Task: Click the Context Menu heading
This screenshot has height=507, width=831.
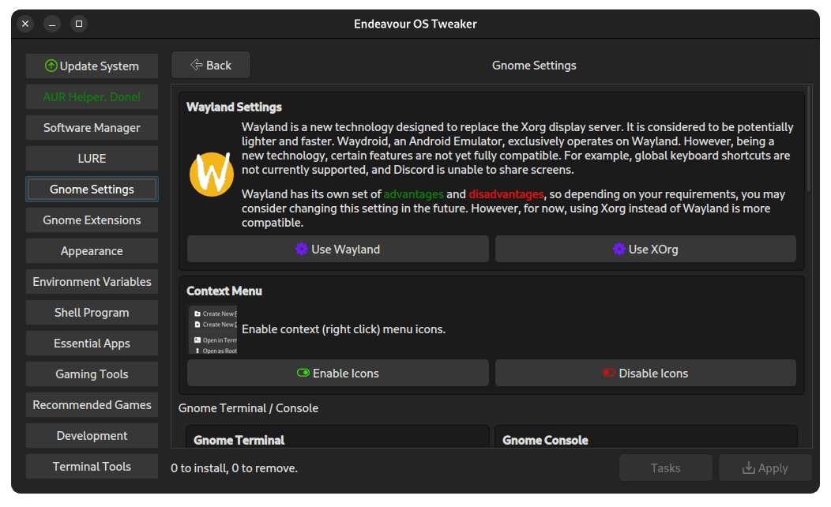Action: tap(224, 291)
